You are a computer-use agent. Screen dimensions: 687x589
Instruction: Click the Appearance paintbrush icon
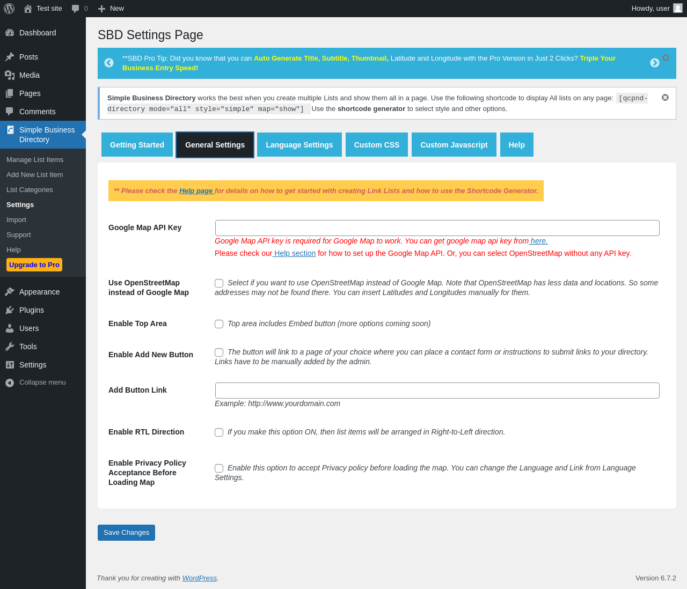pyautogui.click(x=10, y=292)
